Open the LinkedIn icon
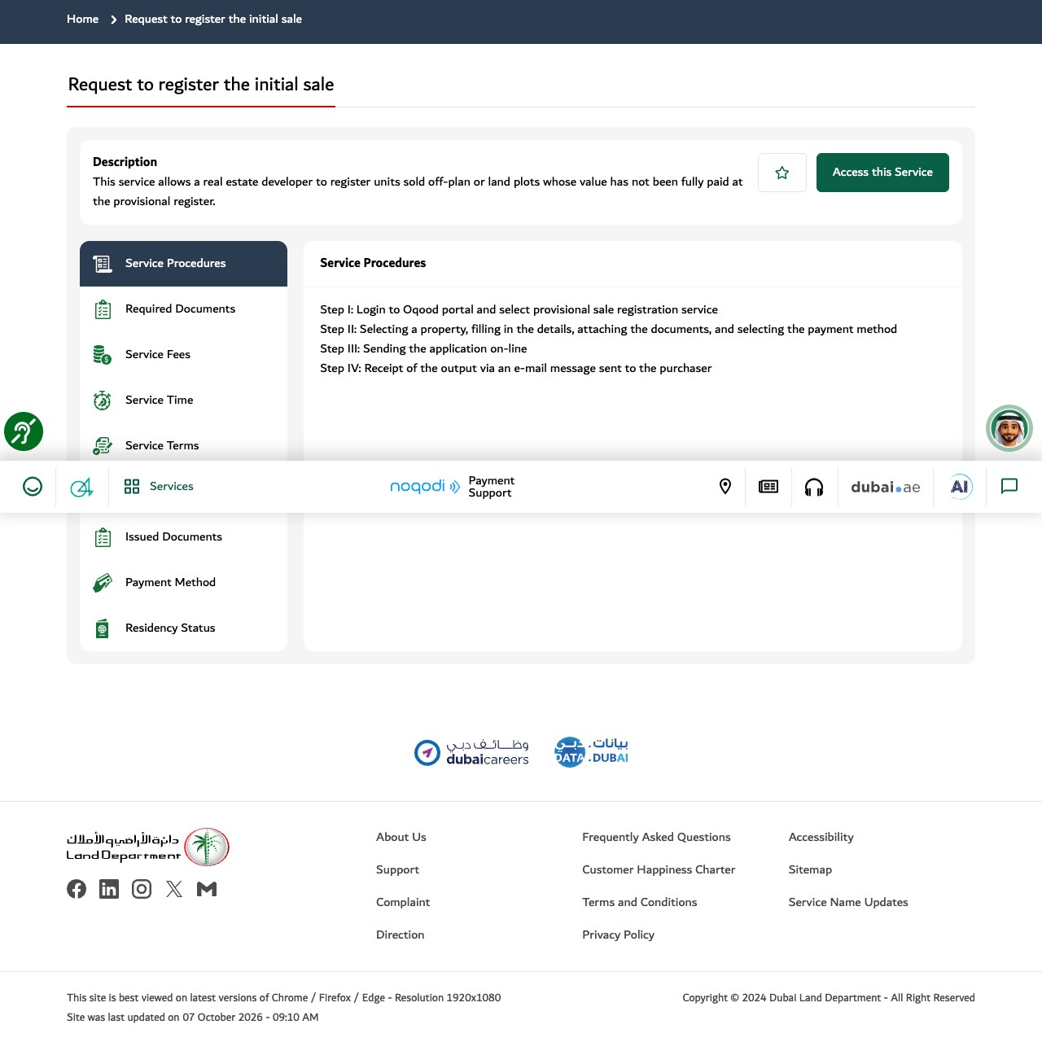 (109, 889)
